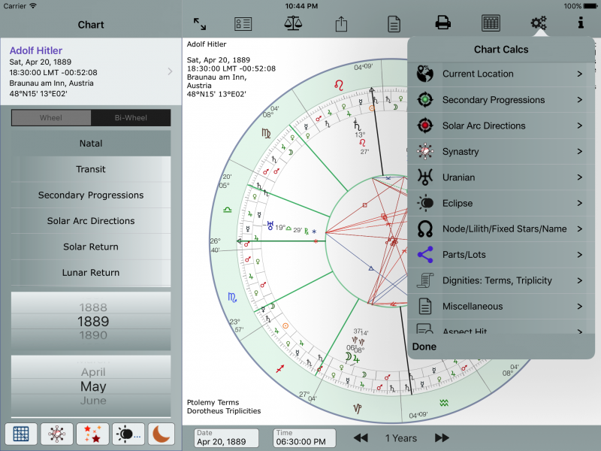The height and width of the screenshot is (451, 601).
Task: Expand the Uranian submenu
Action: (x=500, y=177)
